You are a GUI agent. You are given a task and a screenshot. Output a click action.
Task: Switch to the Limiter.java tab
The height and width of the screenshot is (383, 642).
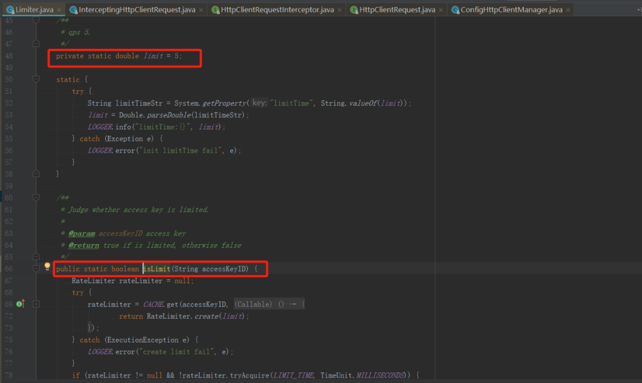34,10
